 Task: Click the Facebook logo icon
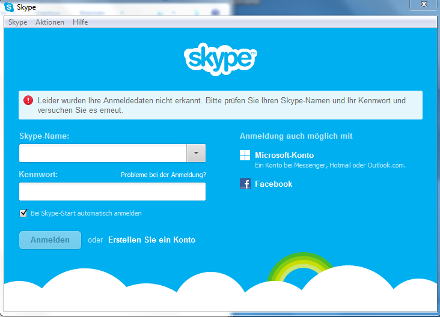coord(245,184)
